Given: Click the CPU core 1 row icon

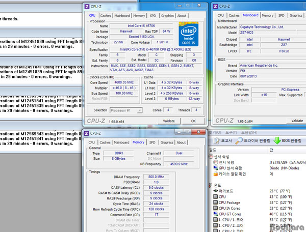Looking at the screenshot, I should tap(215, 220).
